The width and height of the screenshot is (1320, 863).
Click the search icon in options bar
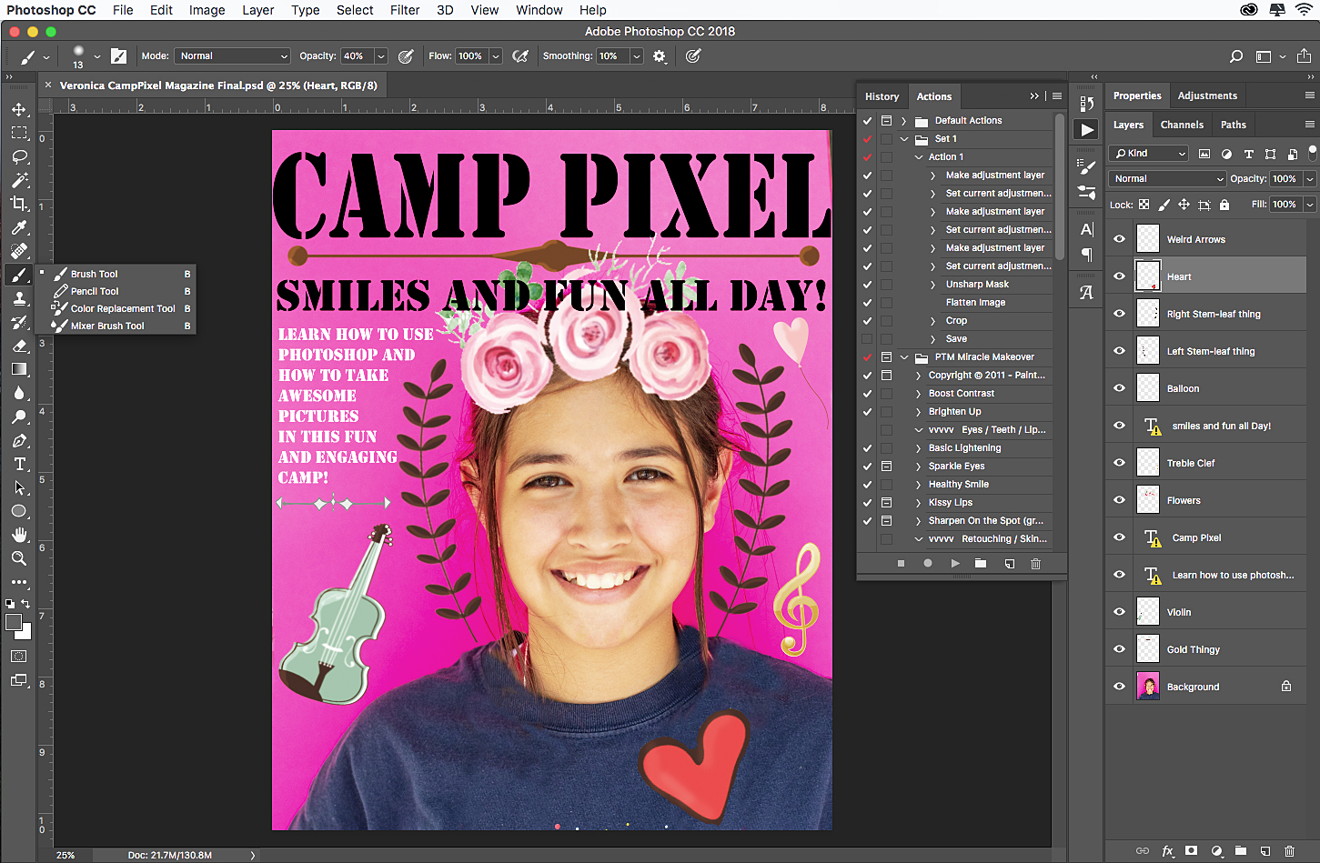coord(1236,56)
